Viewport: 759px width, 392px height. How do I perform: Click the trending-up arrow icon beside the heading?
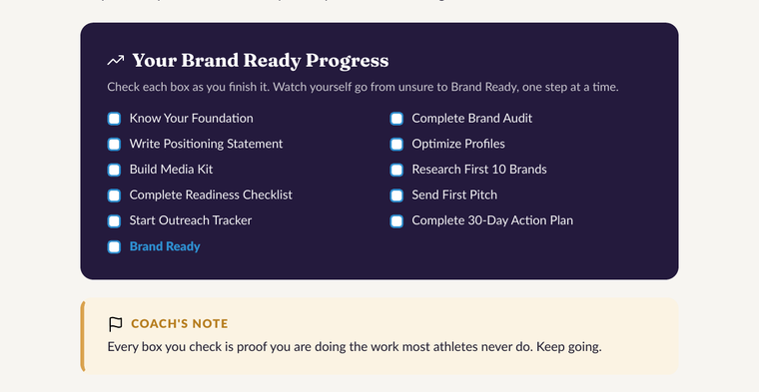coord(116,61)
